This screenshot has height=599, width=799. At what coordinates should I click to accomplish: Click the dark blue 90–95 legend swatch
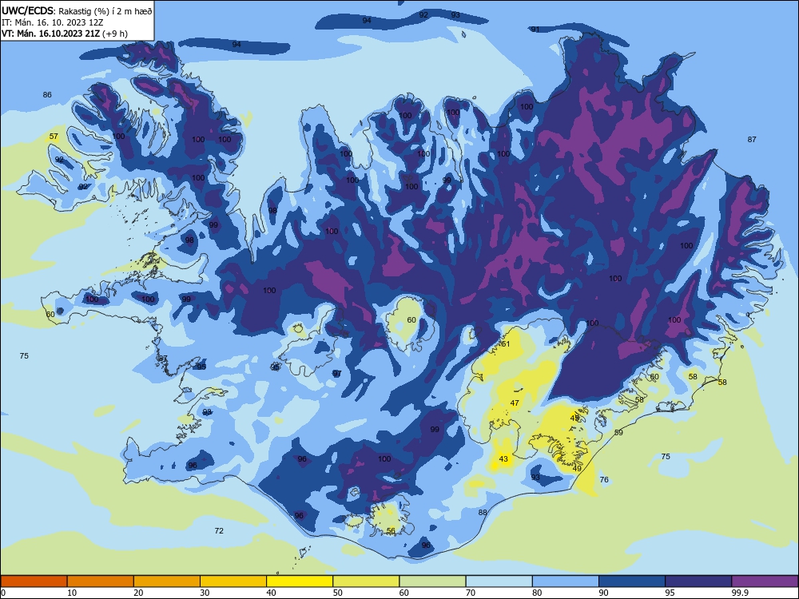coord(632,581)
